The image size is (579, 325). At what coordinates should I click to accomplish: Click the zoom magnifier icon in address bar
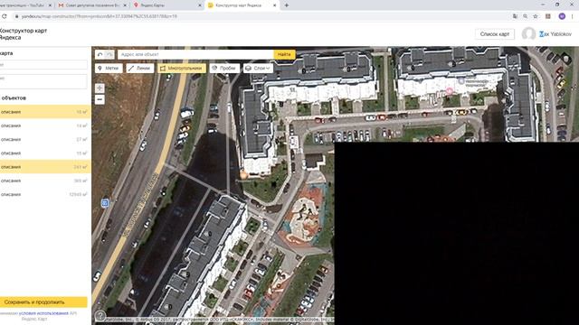[525, 16]
